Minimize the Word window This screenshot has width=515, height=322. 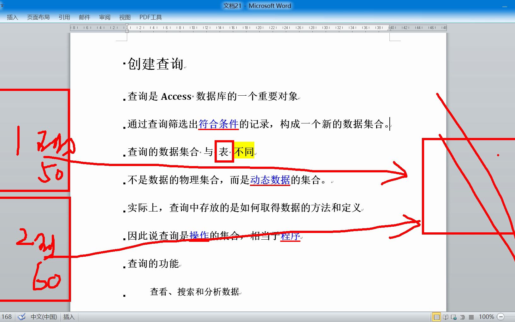[505, 6]
